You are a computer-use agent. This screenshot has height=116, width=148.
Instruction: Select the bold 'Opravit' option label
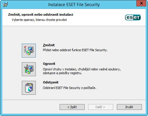click(49, 64)
